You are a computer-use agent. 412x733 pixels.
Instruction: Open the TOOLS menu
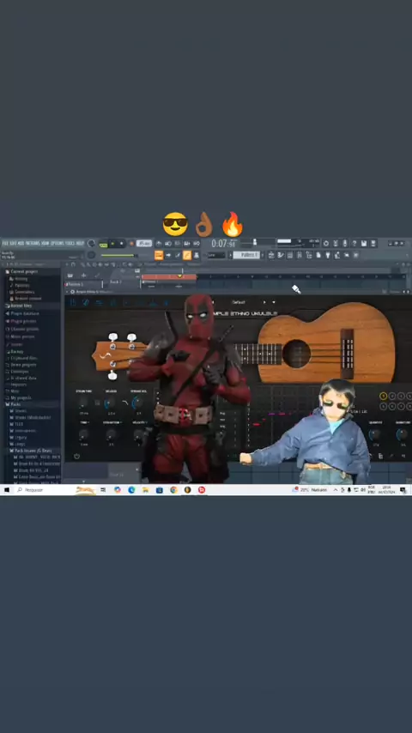(70, 243)
